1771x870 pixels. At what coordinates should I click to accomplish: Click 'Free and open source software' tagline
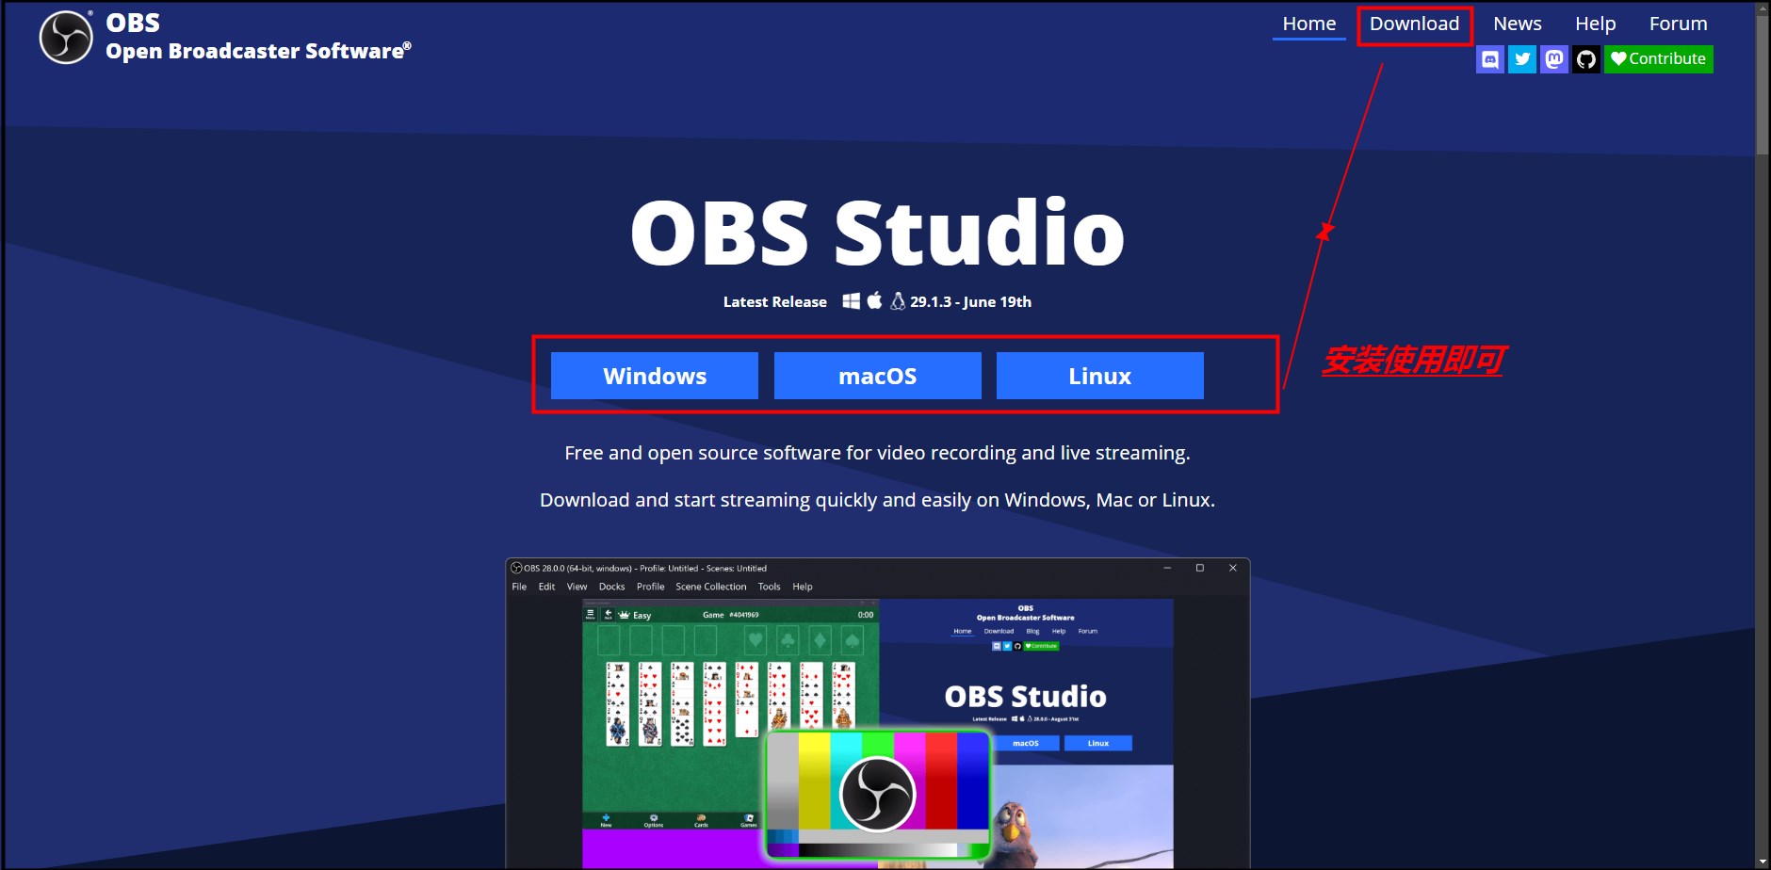coord(878,453)
